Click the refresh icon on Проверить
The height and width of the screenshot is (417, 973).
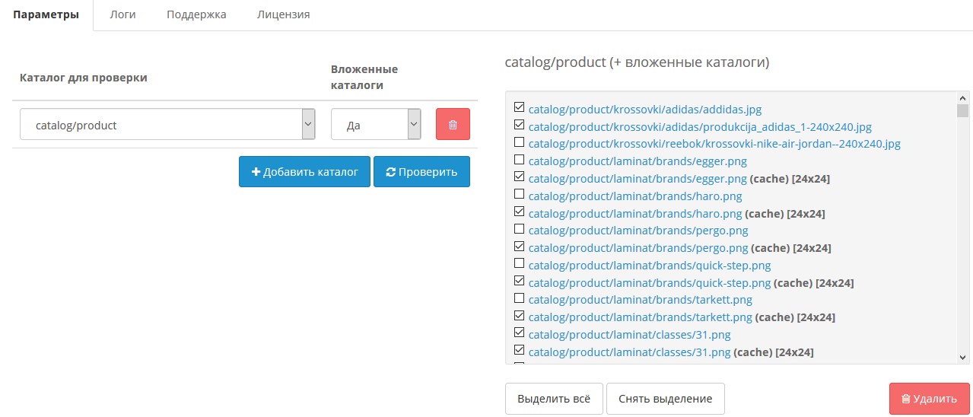391,172
